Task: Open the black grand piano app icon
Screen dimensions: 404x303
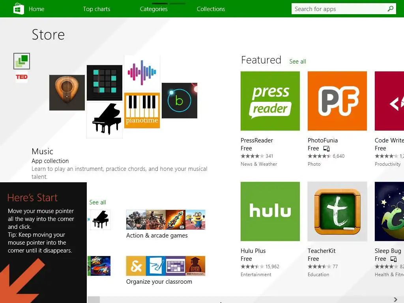Action: [x=105, y=120]
